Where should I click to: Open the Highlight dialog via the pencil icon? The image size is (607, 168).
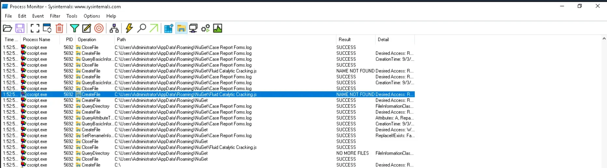pyautogui.click(x=87, y=28)
